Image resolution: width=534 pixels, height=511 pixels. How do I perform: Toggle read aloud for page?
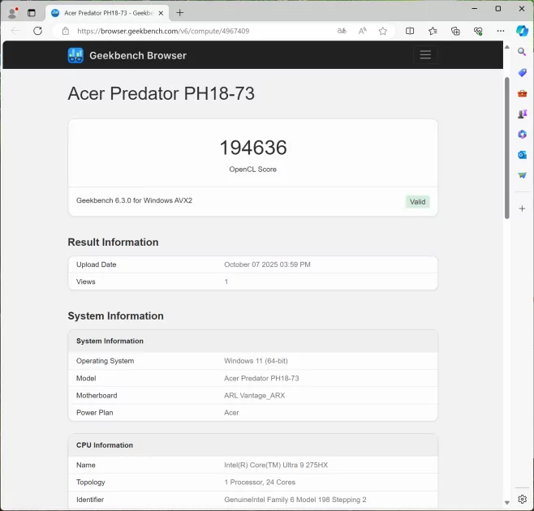[362, 31]
